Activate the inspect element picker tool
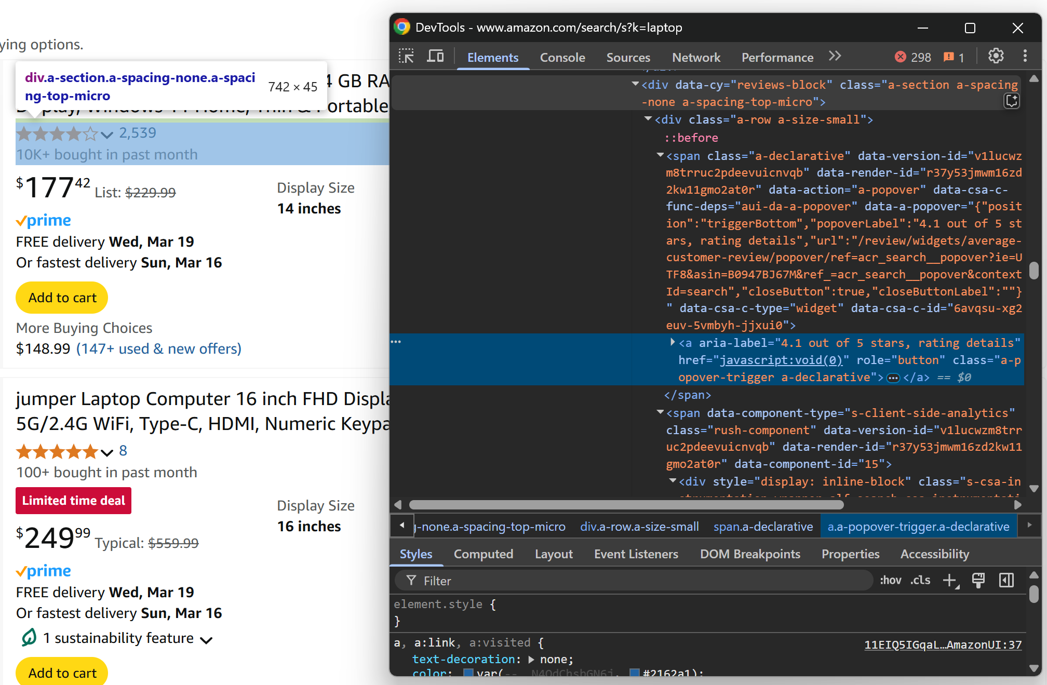This screenshot has height=685, width=1047. point(406,57)
